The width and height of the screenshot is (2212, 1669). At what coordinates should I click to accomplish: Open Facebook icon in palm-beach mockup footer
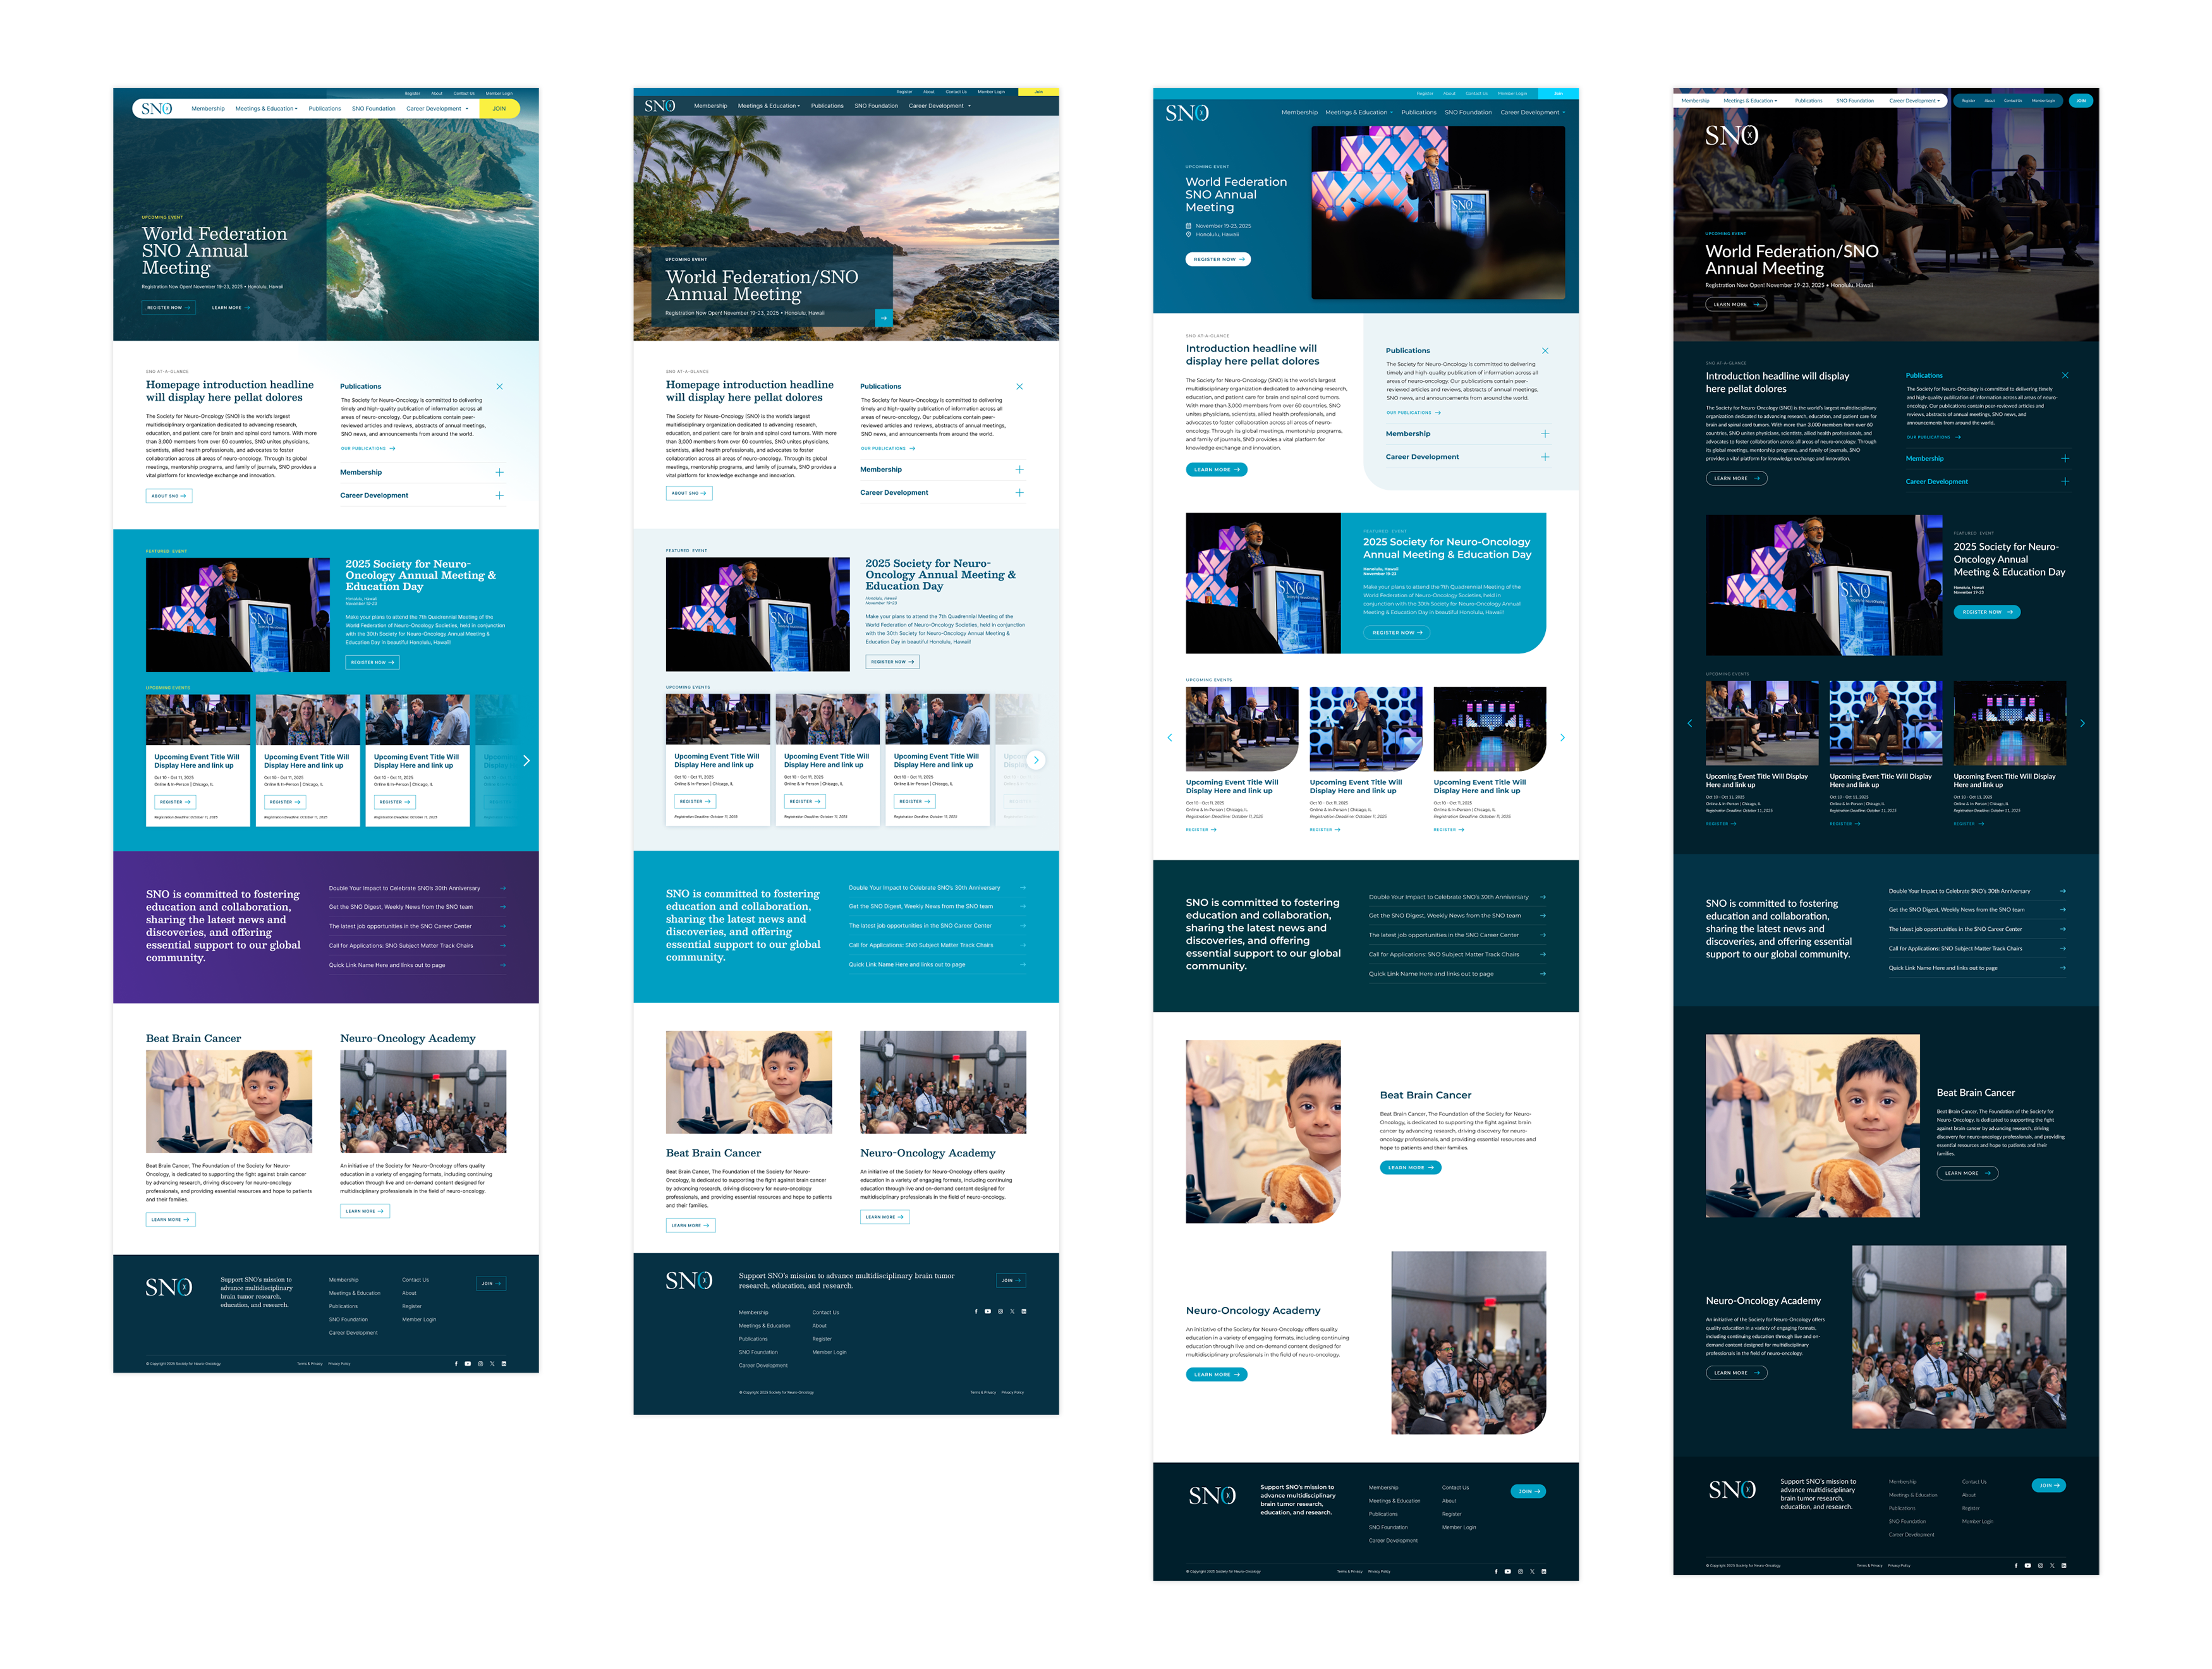pyautogui.click(x=976, y=1311)
